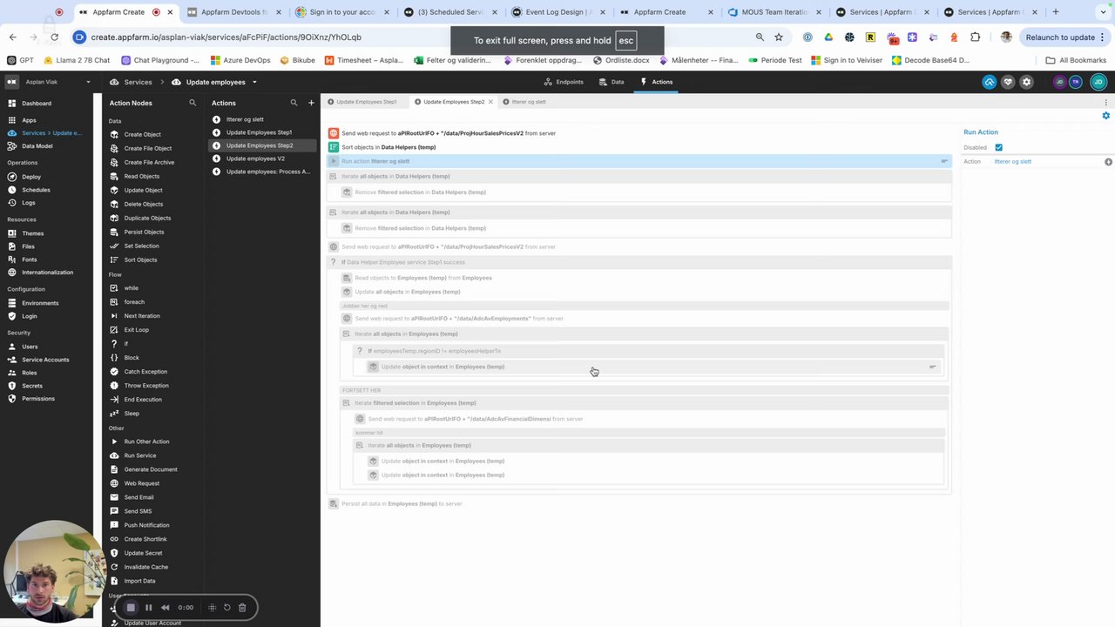Switch to the Endpoints tab
The height and width of the screenshot is (627, 1115).
pos(564,82)
